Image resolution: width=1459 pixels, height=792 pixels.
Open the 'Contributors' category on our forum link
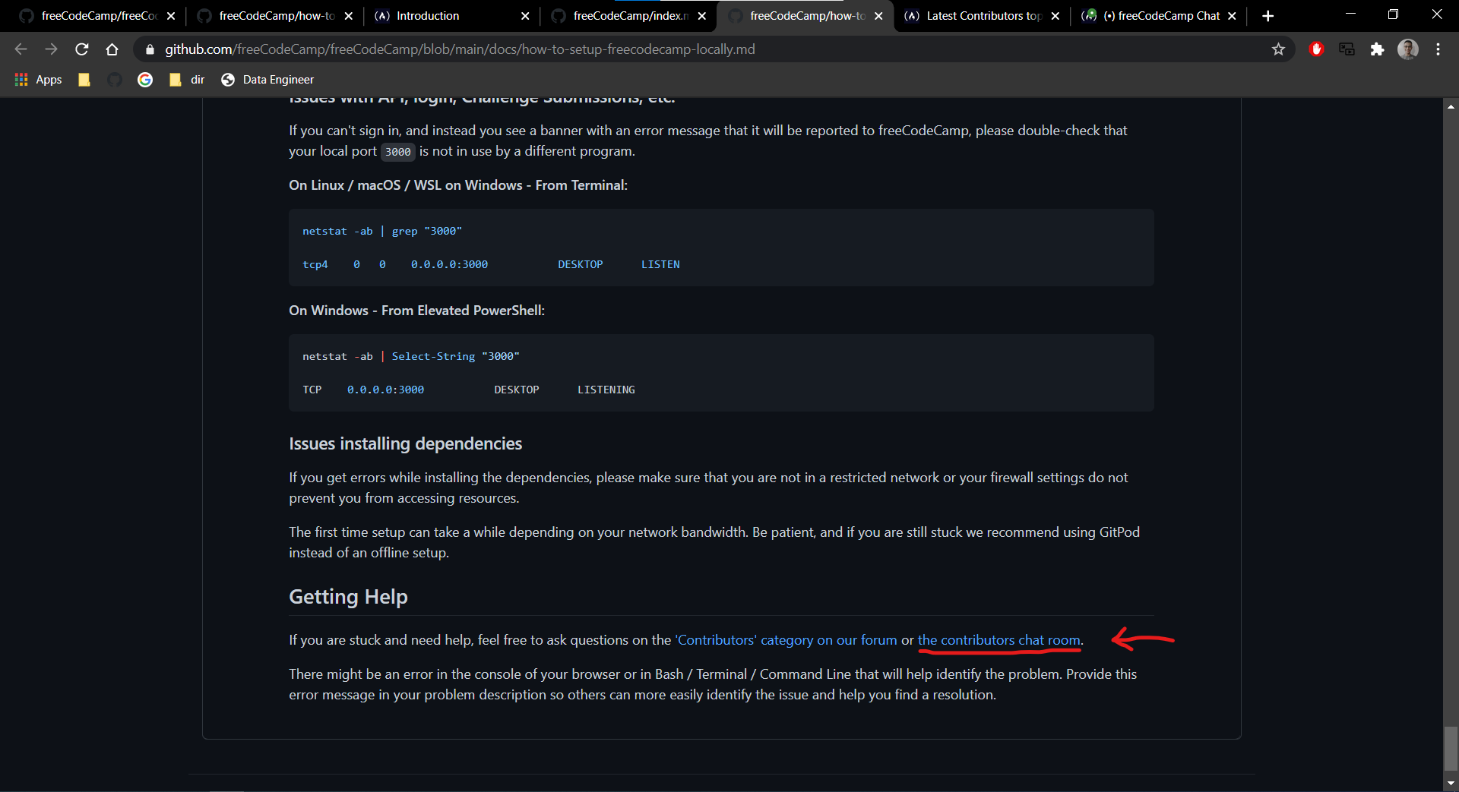(x=786, y=640)
